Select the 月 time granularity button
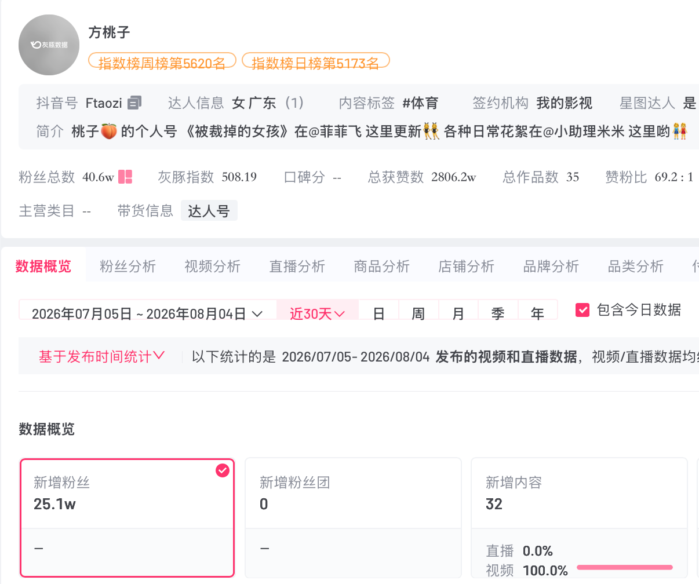Viewport: 699px width, 584px height. [458, 313]
